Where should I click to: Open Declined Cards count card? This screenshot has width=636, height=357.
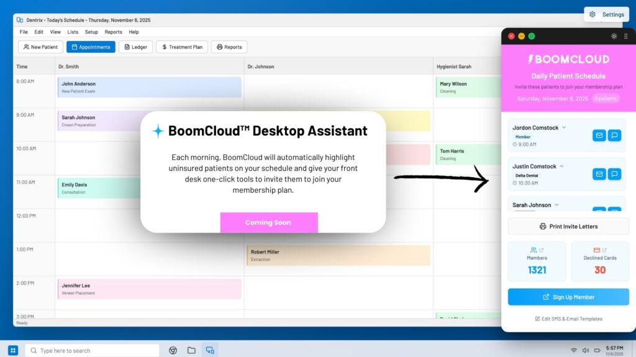pyautogui.click(x=600, y=262)
